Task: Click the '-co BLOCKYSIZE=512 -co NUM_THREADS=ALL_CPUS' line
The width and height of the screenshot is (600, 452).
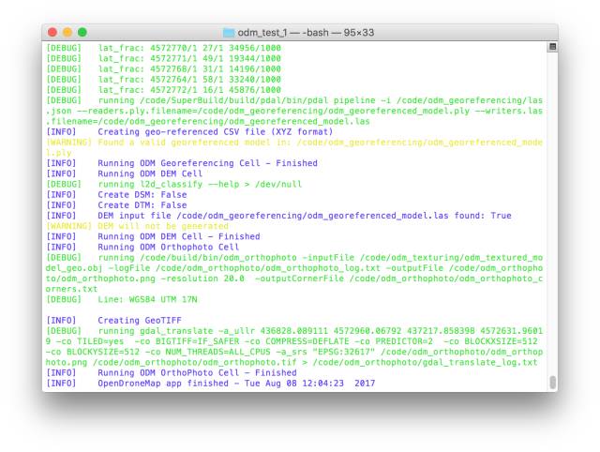Action: click(x=294, y=352)
